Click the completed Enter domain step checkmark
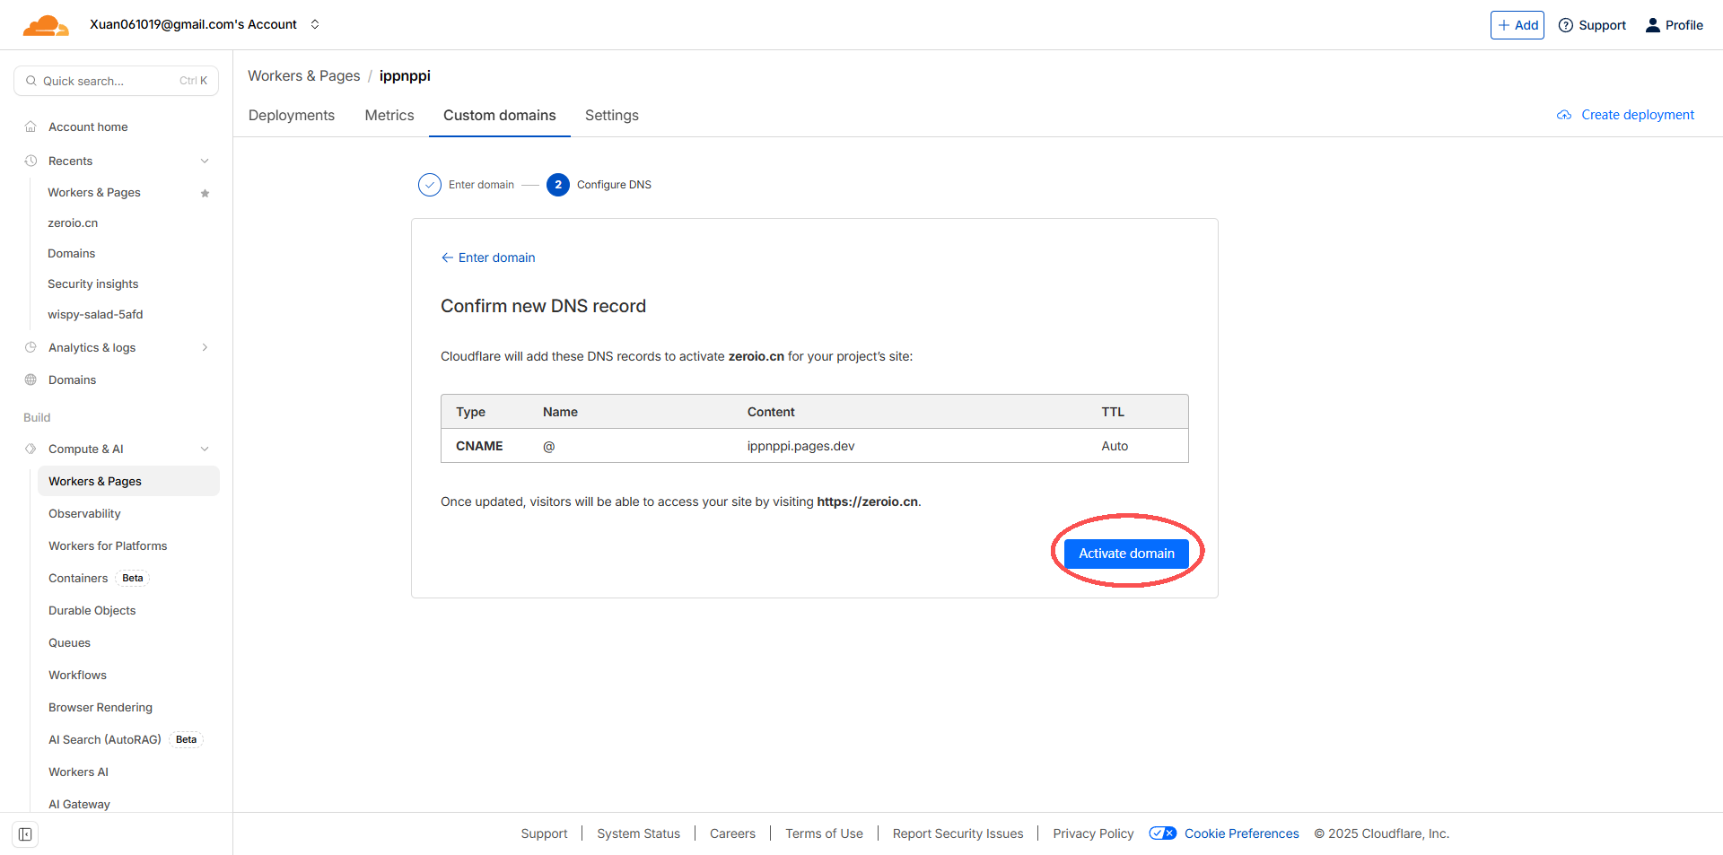This screenshot has height=855, width=1723. tap(430, 185)
